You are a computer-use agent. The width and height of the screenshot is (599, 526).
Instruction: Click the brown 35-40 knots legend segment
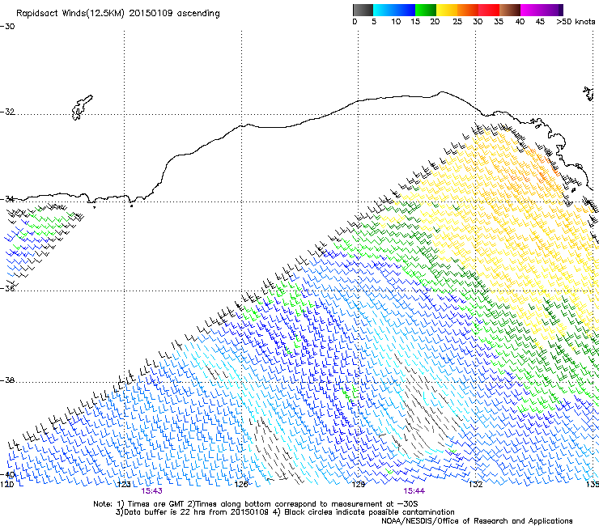coord(510,10)
